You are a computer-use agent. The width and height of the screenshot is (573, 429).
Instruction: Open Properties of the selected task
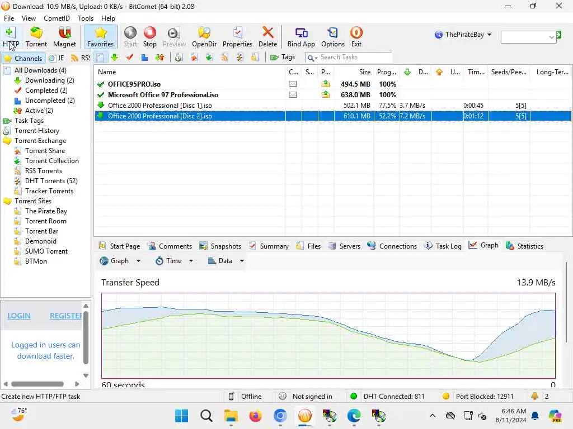point(237,37)
